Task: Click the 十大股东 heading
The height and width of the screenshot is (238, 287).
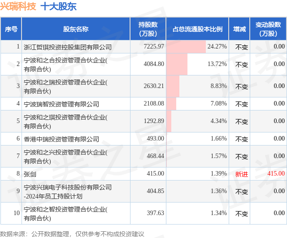Action: (58, 6)
